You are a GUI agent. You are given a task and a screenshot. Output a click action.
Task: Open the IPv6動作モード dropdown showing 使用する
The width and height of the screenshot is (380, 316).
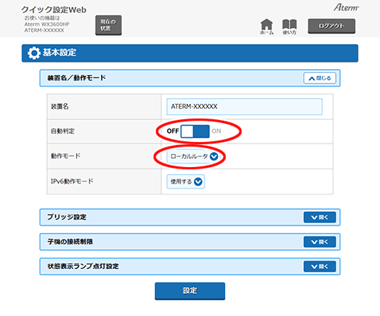click(185, 182)
